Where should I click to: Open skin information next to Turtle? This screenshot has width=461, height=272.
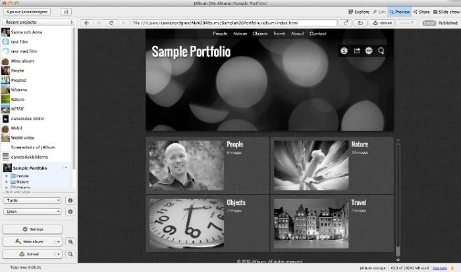coord(70,200)
